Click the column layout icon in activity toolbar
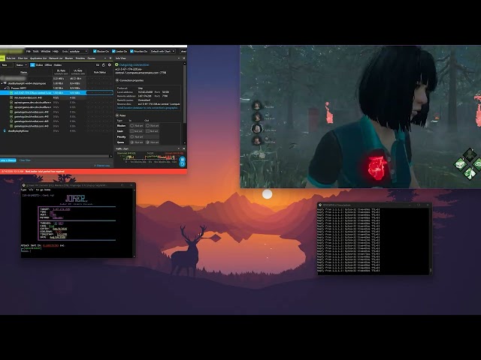481x360 pixels. (98, 65)
